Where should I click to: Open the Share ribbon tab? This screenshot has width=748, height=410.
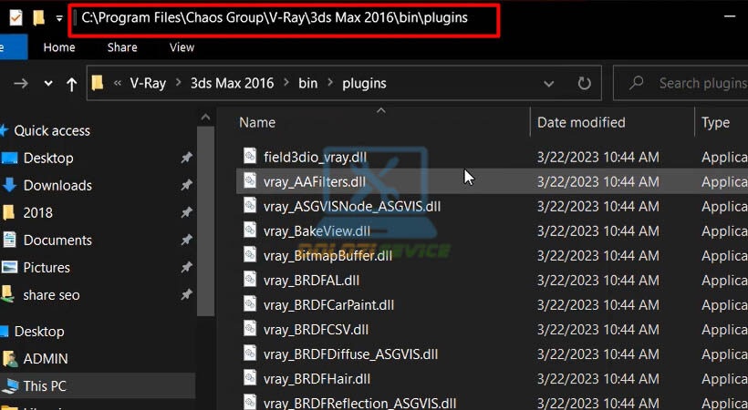pyautogui.click(x=122, y=47)
